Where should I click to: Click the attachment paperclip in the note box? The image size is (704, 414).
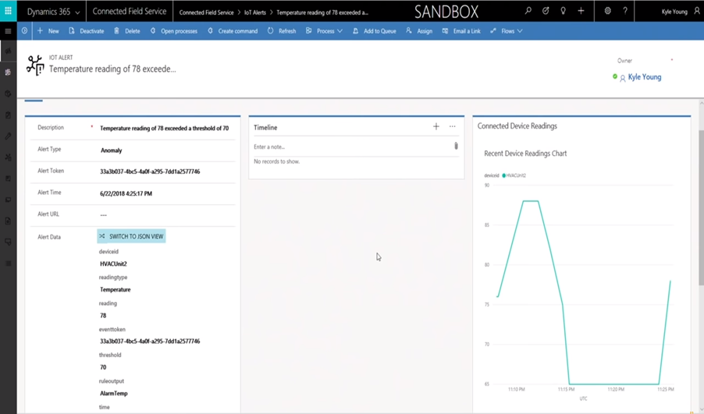coord(456,146)
